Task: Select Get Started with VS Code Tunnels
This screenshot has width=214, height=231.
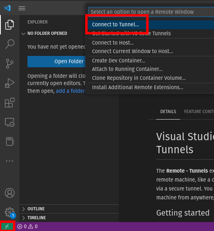Action: [x=151, y=34]
